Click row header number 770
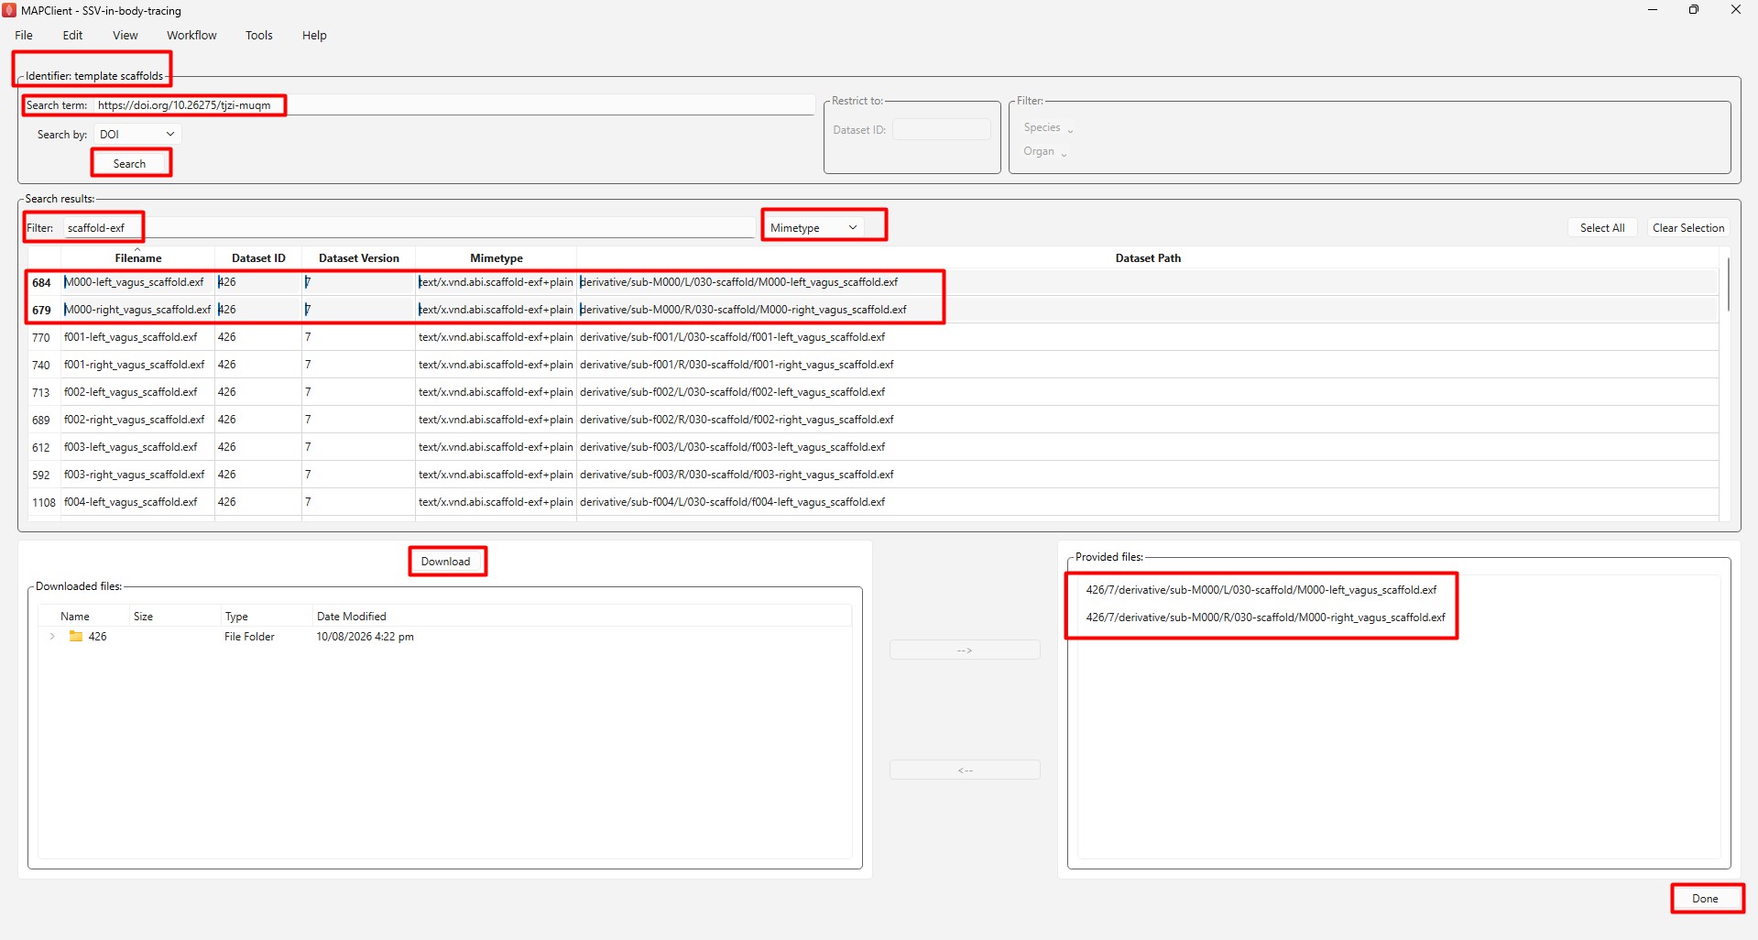This screenshot has width=1758, height=940. [42, 337]
